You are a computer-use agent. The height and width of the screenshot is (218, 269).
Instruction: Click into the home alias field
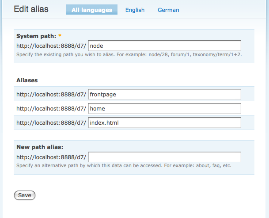click(164, 108)
